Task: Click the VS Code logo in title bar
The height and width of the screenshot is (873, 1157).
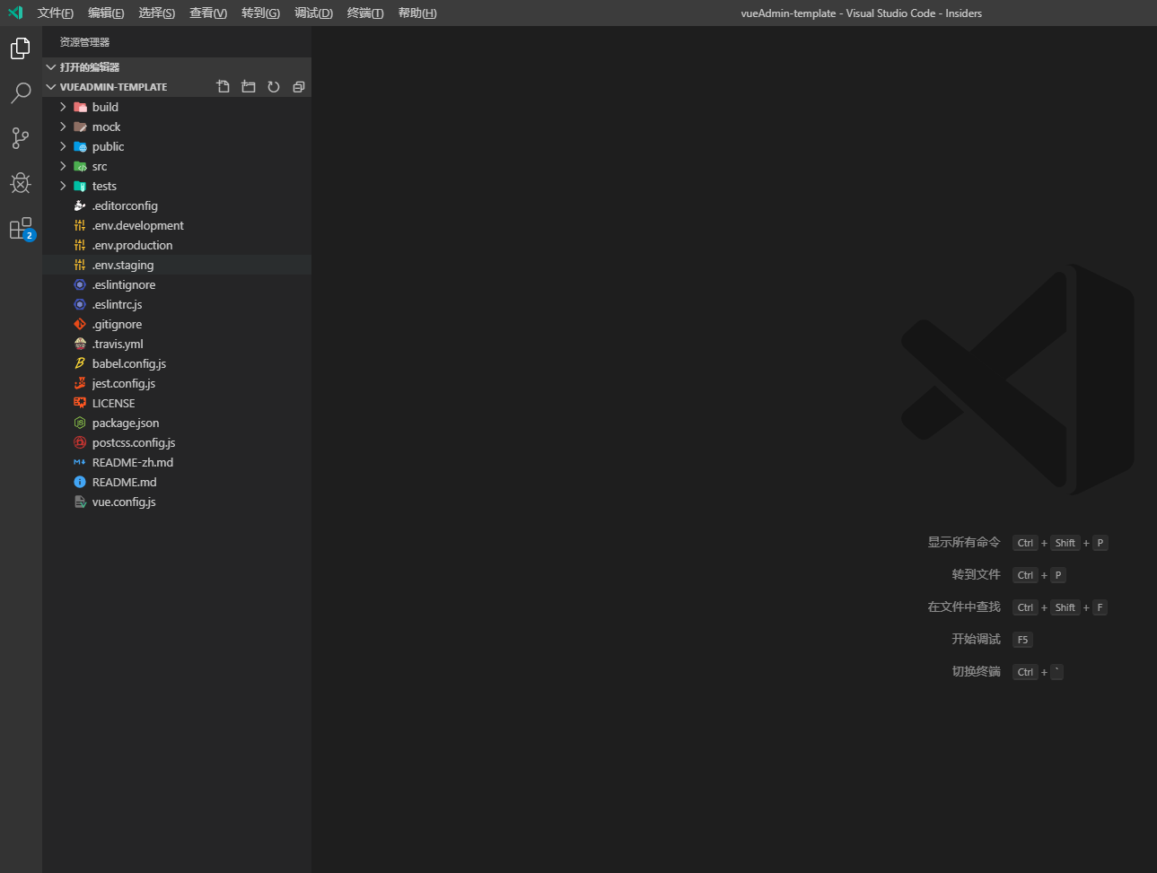Action: click(x=15, y=13)
